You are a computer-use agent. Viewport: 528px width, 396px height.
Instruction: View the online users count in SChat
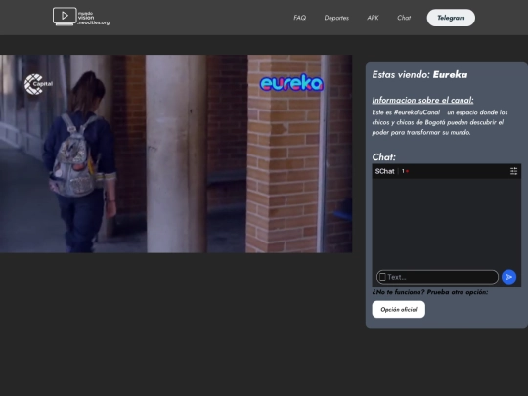click(x=405, y=171)
